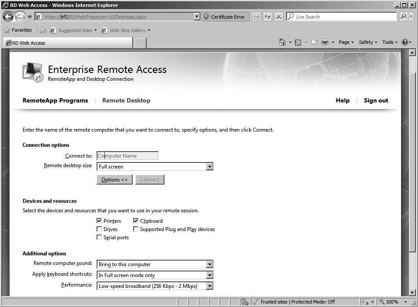The image size is (418, 307).
Task: Check the Serial ports checkbox
Action: (99, 237)
